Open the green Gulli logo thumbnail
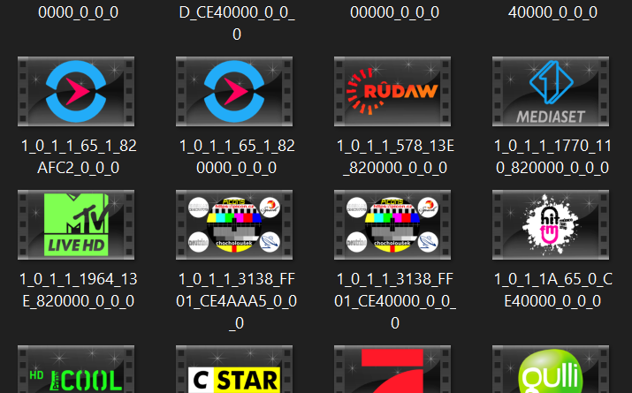This screenshot has width=632, height=393. [x=551, y=369]
